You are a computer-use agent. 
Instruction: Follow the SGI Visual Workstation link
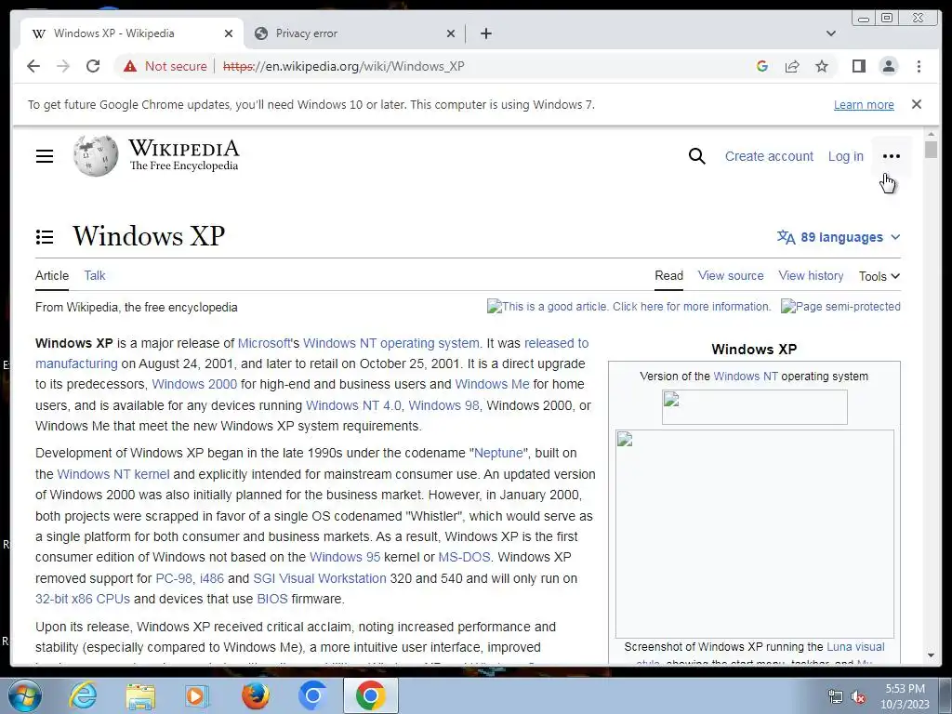[x=320, y=578]
